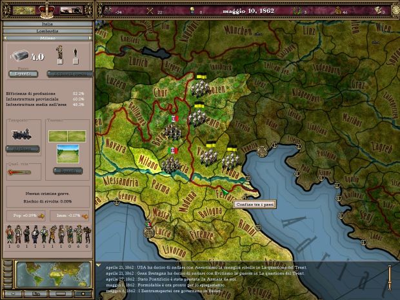400x300 pixels.
Task: Click the population figures icon showing -34
Action: coord(108,11)
